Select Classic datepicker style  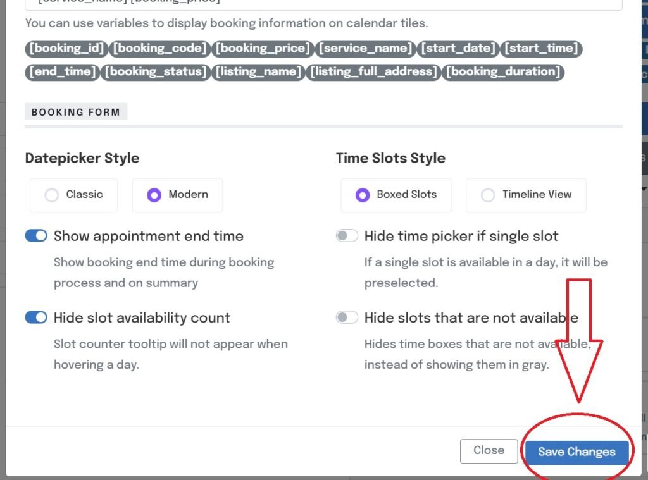[73, 195]
